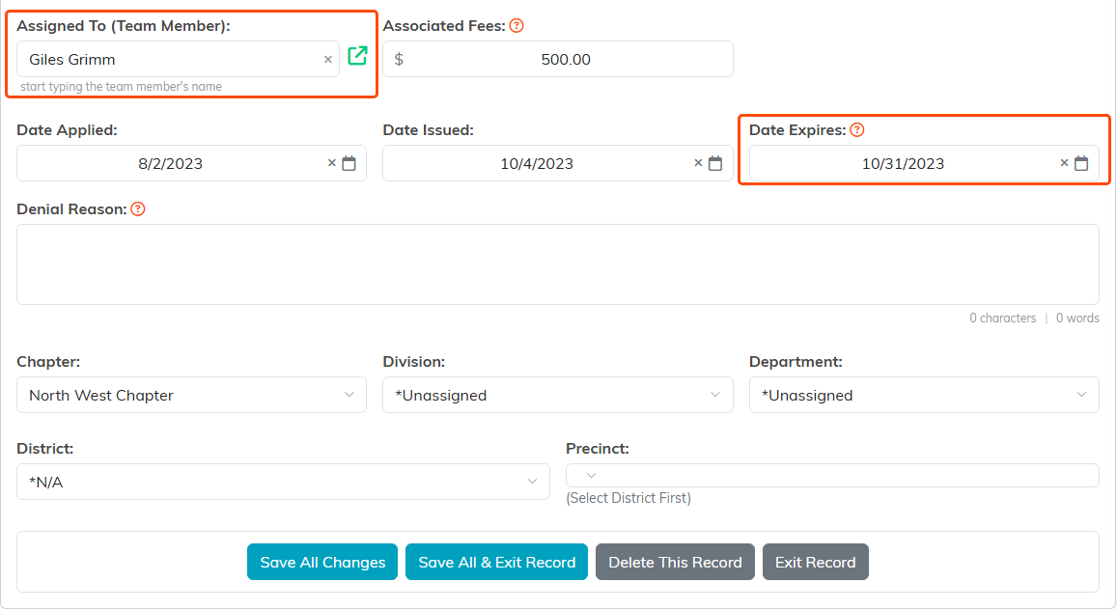The width and height of the screenshot is (1117, 610).
Task: Open the Chapter dropdown
Action: [x=191, y=395]
